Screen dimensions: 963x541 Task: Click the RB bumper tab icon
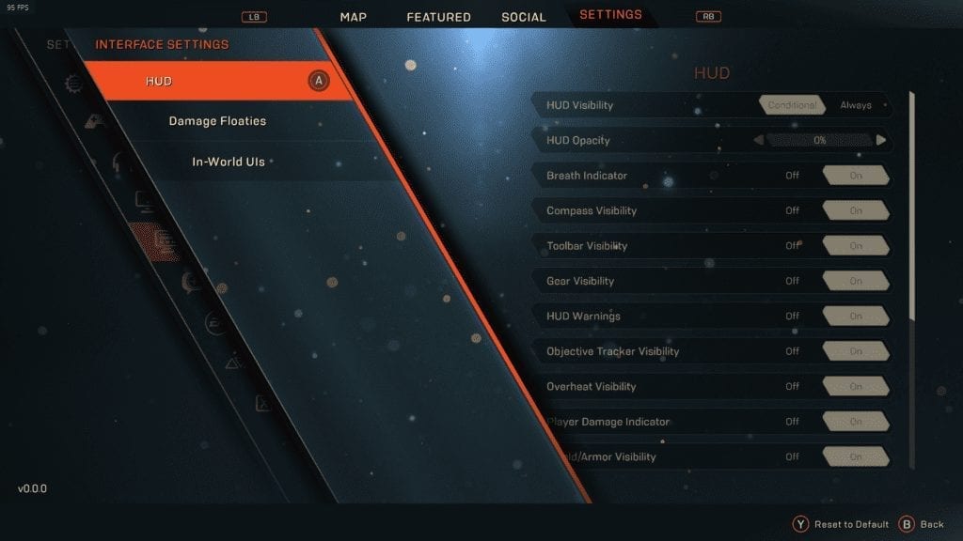(708, 17)
